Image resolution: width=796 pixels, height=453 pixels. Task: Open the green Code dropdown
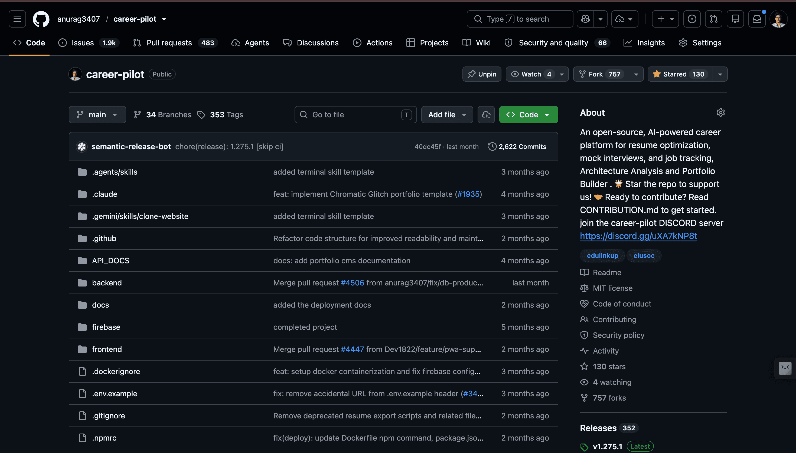[529, 115]
